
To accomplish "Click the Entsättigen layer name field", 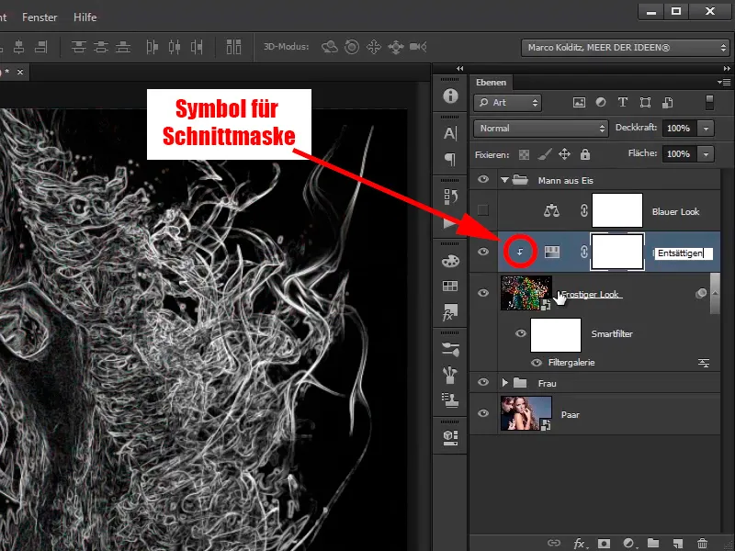I will [x=684, y=253].
